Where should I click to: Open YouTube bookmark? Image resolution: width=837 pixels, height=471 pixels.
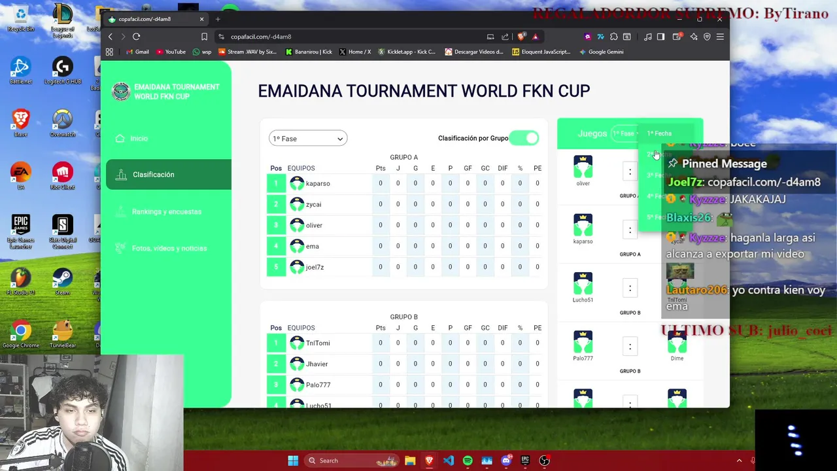(x=170, y=52)
